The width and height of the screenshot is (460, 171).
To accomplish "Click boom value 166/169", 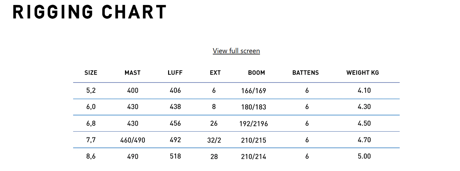I will 254,91.
